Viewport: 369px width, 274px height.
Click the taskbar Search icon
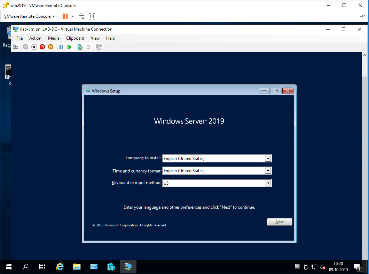point(25,267)
